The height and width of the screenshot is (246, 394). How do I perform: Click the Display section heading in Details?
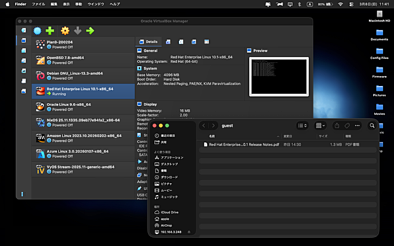(x=150, y=104)
